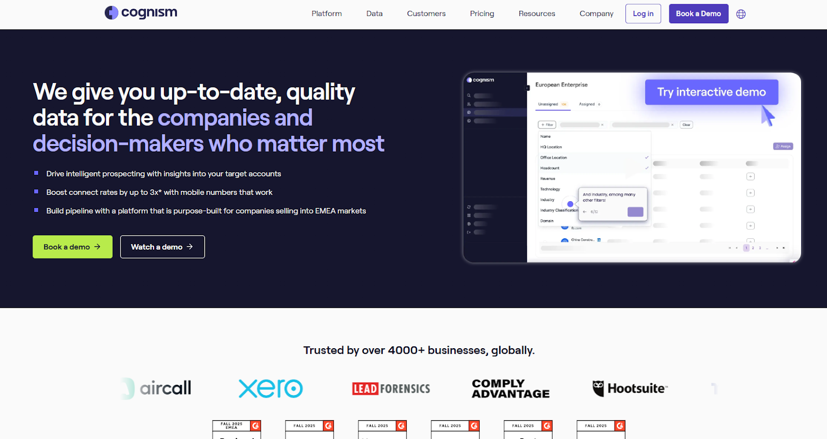Click the purple Book a Demo header button
This screenshot has height=439, width=827.
pos(698,13)
